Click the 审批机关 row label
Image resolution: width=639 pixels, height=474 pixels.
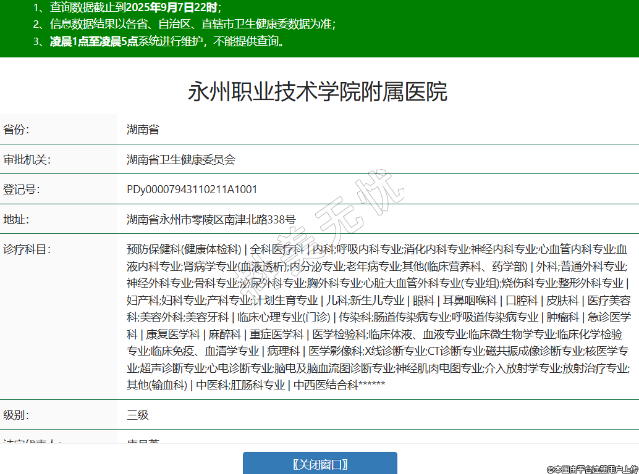27,160
